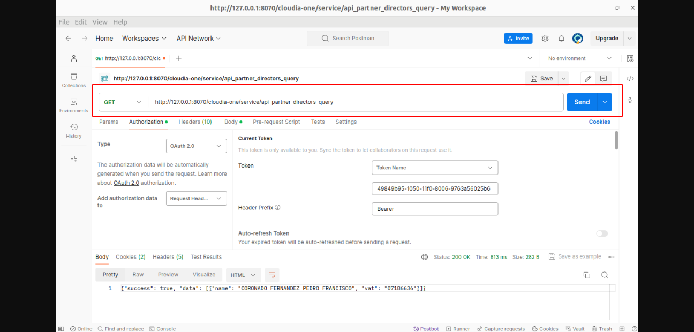Click the help icon at the status bar end
This screenshot has width=694, height=332.
[x=635, y=329]
